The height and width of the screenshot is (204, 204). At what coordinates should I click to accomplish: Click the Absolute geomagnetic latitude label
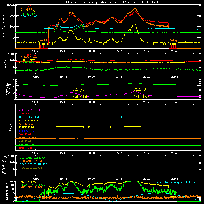[x=176, y=183]
